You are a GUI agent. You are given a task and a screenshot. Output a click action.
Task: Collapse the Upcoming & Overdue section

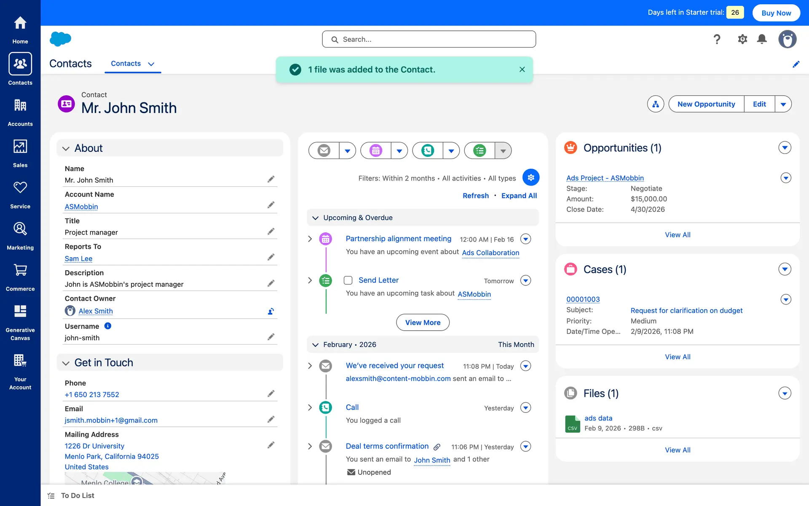coord(315,218)
